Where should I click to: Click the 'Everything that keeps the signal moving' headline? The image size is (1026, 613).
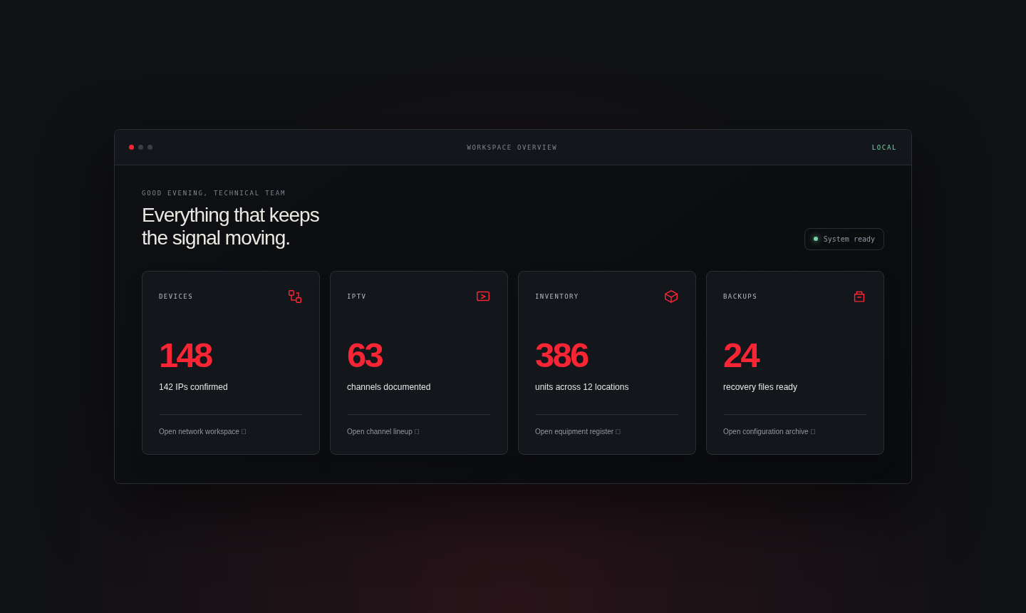(x=230, y=227)
